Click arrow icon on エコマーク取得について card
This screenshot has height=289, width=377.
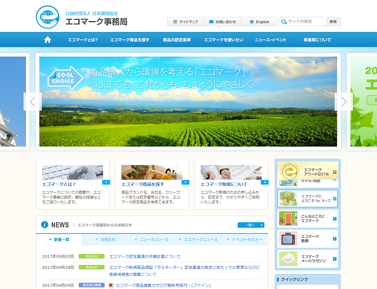pos(265,182)
